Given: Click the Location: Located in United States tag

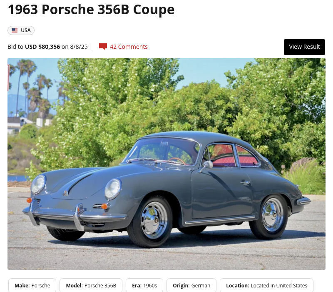Looking at the screenshot, I should 266,285.
